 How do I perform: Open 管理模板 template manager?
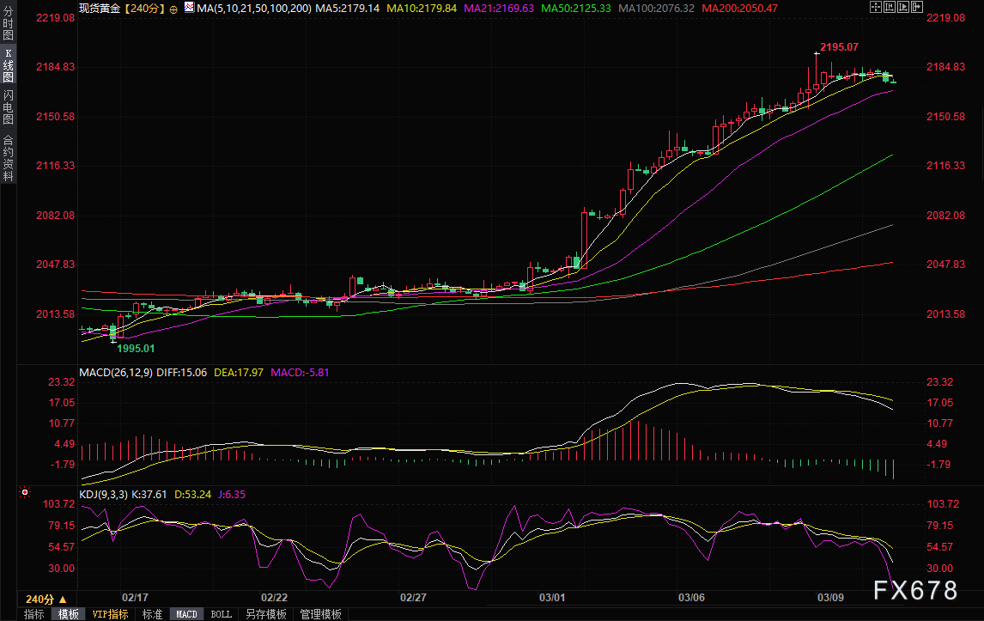[320, 614]
